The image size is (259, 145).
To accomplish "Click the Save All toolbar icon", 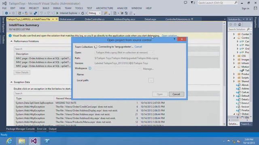I will tap(35, 13).
